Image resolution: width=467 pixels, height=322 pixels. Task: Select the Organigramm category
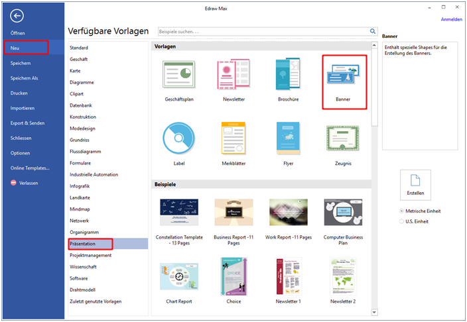(x=84, y=232)
